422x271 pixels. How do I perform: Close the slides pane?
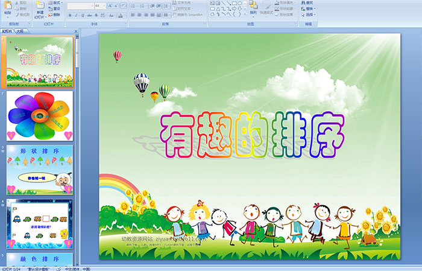76,31
